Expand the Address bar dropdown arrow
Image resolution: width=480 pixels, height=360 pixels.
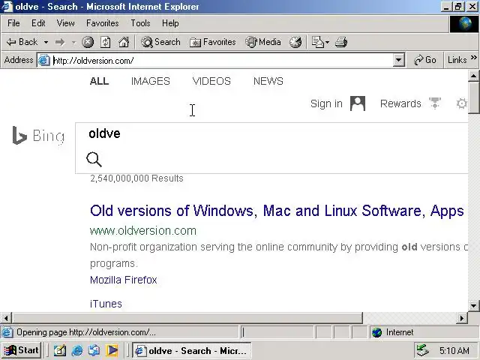click(398, 60)
